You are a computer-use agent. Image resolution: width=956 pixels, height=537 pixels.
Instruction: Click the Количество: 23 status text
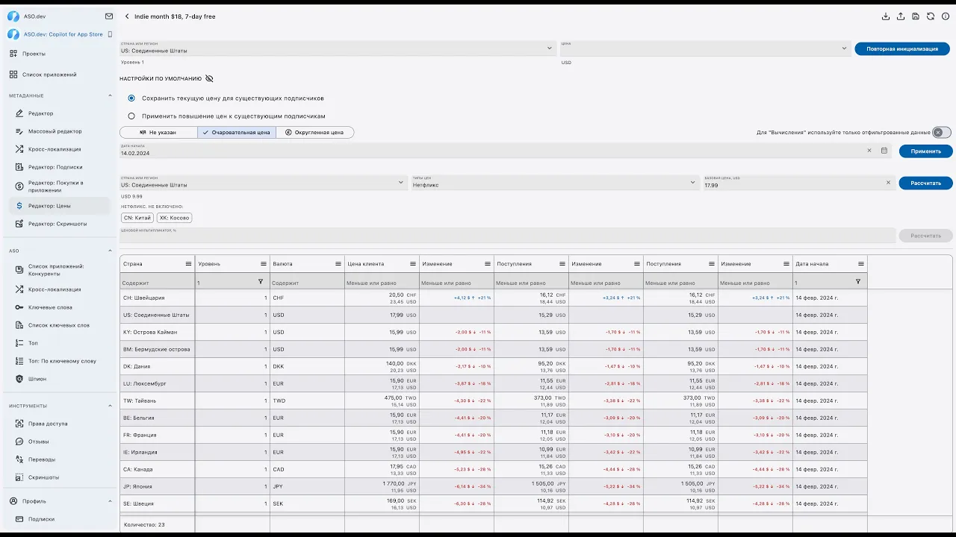tap(144, 524)
